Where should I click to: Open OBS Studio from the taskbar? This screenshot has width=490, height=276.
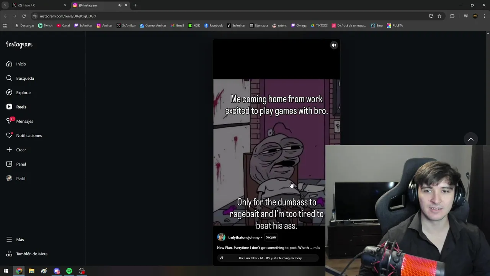[x=82, y=271]
